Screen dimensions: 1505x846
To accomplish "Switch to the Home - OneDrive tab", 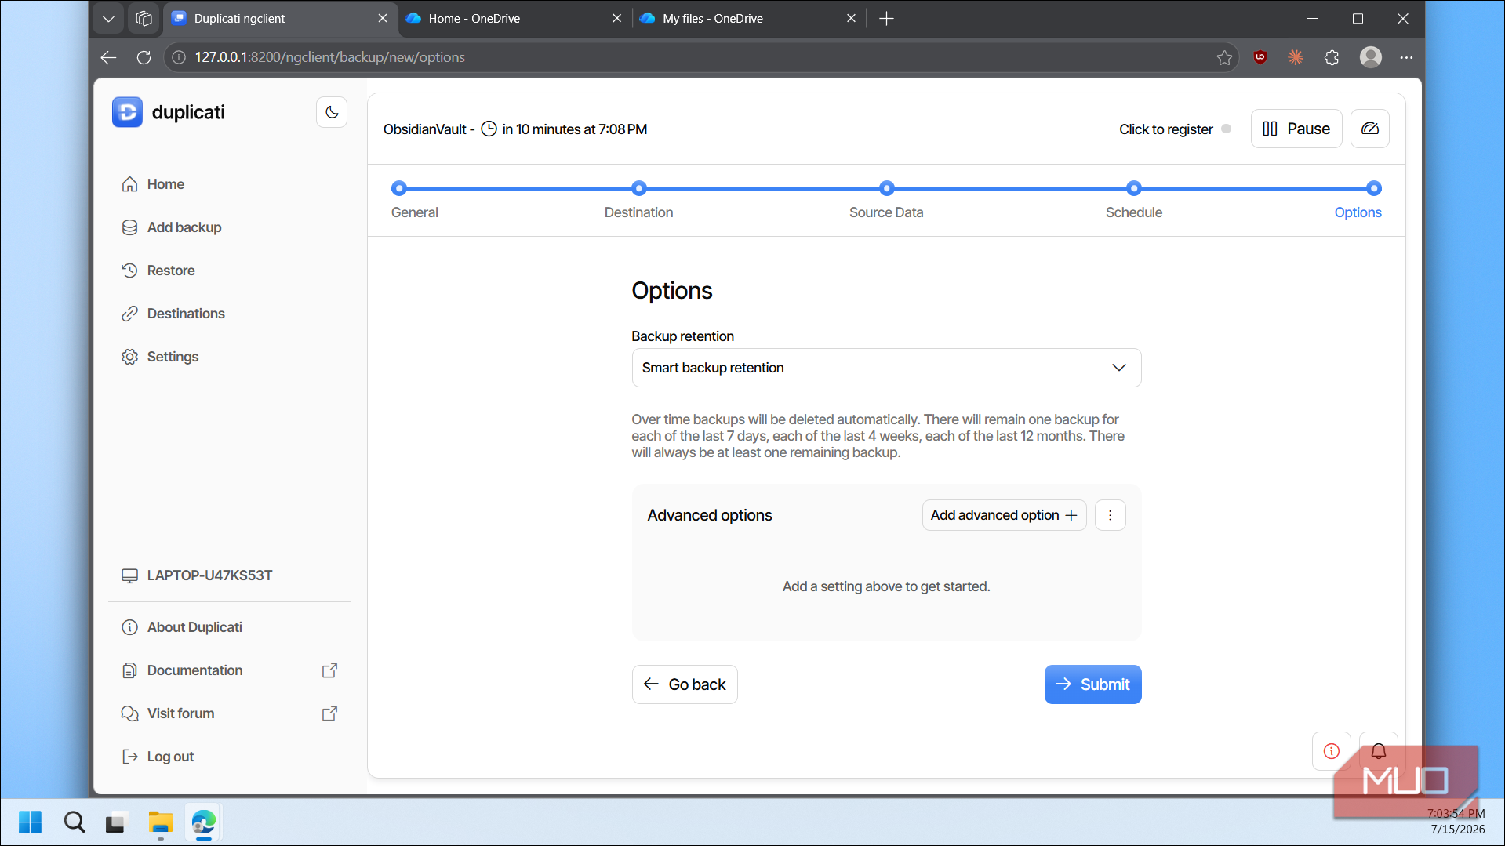I will point(514,18).
